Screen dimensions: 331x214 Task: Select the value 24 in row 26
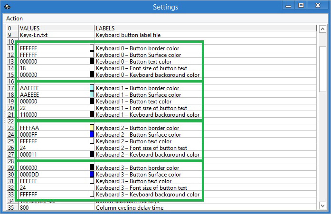click(57, 148)
